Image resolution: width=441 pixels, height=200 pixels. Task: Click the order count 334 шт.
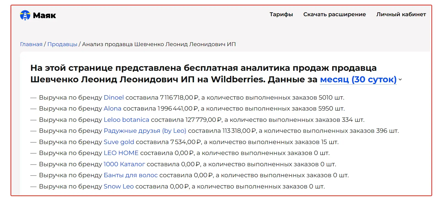click(x=353, y=120)
